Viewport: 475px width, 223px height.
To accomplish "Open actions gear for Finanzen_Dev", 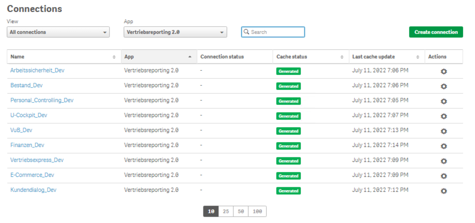I will tap(444, 146).
